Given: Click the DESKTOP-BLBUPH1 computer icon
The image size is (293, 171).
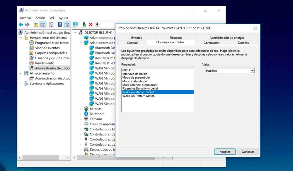Looking at the screenshot, I should [x=81, y=32].
